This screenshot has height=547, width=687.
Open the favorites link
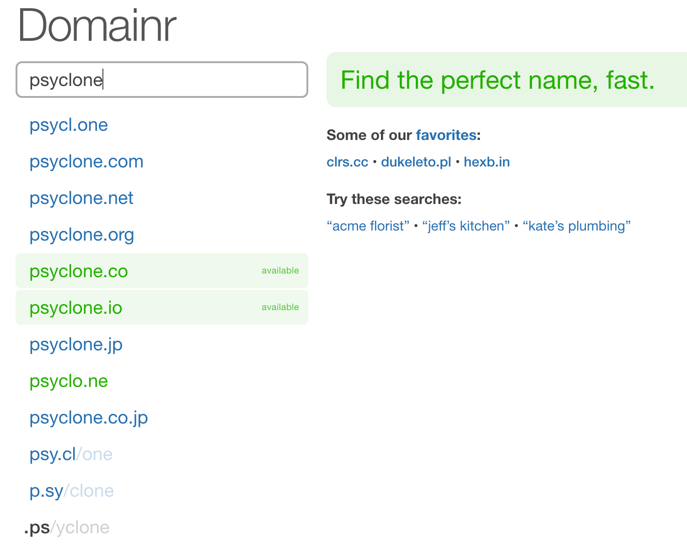point(446,135)
